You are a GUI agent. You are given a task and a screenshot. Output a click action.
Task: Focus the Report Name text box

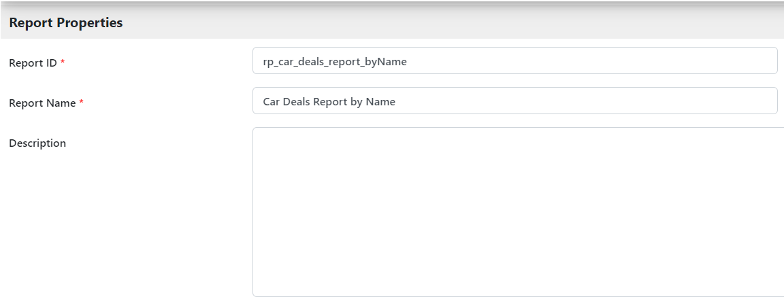tap(514, 101)
